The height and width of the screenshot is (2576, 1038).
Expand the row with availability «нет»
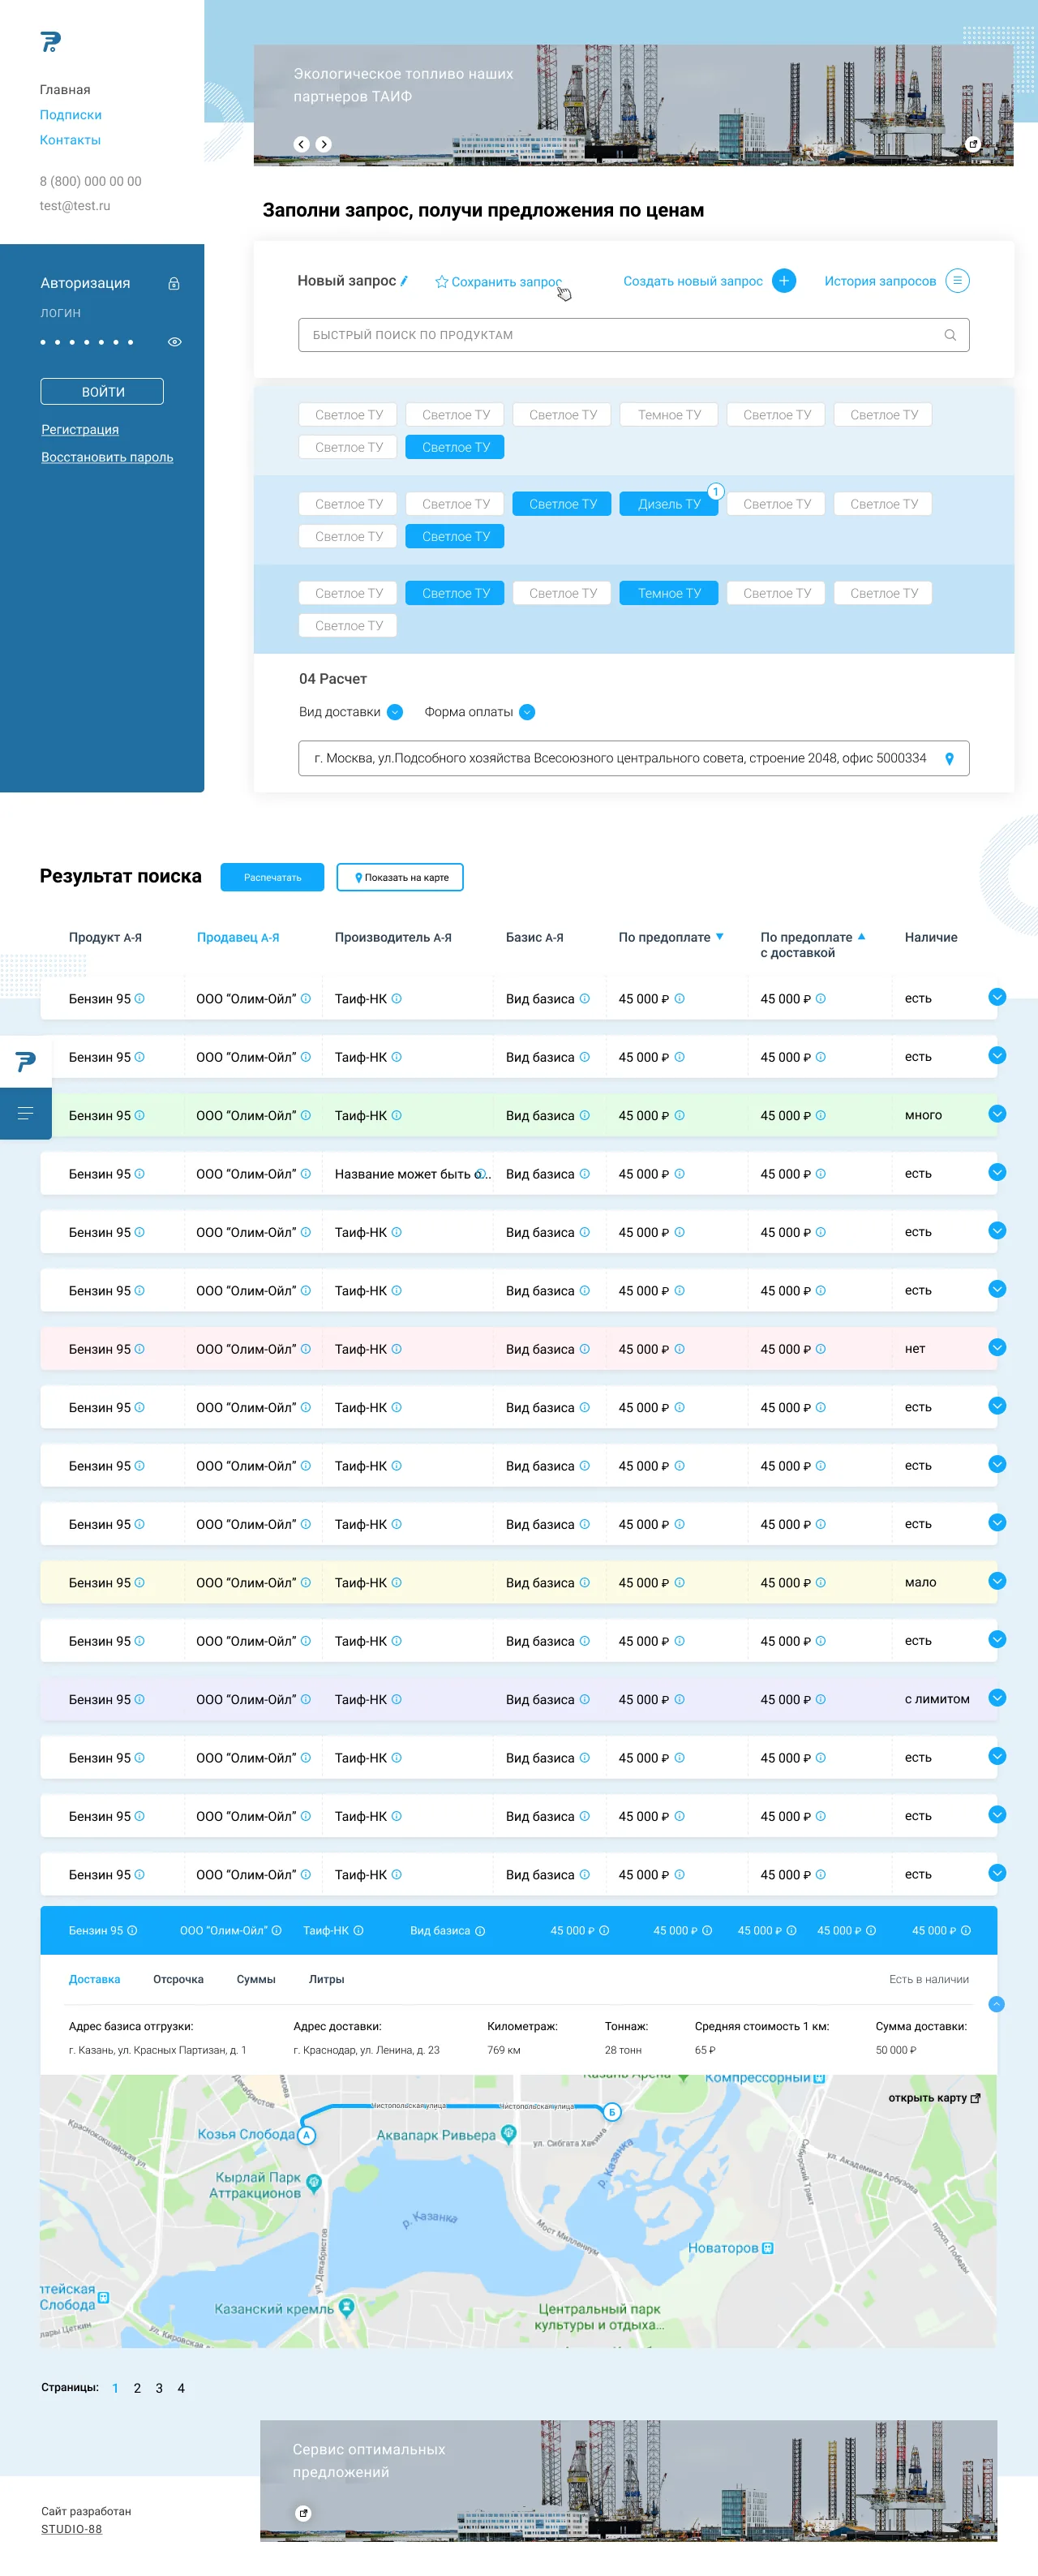(997, 1347)
